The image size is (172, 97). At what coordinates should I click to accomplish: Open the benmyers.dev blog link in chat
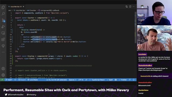150,70
